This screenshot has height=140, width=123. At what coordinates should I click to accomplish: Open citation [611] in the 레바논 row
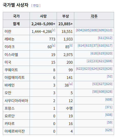(102, 38)
